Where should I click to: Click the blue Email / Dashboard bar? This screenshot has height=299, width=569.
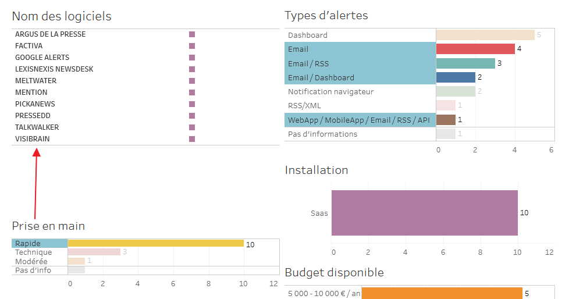click(x=456, y=77)
